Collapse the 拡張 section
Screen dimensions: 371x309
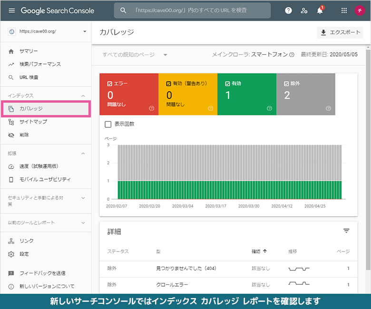[x=83, y=154]
